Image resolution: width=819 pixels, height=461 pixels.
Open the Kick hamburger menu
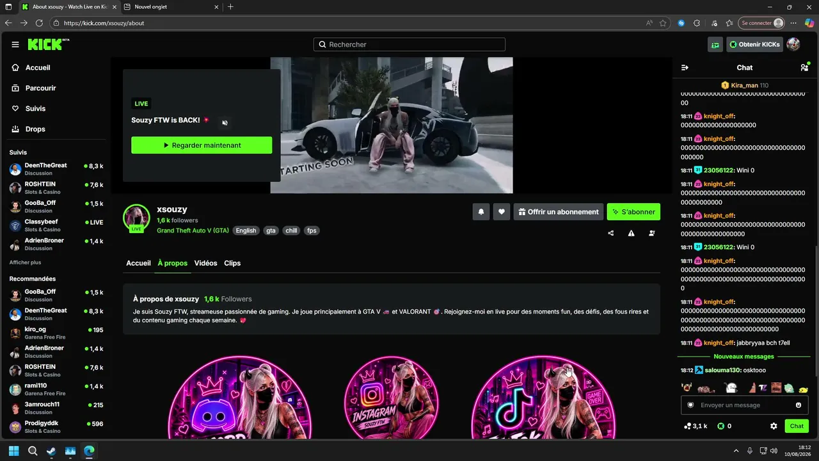(x=15, y=45)
